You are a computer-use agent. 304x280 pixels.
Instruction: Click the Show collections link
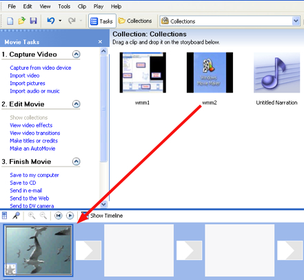[x=29, y=118]
